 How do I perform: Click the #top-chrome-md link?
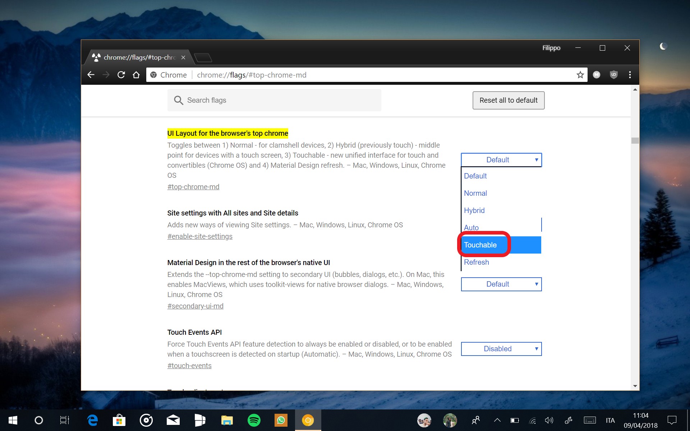pos(193,187)
